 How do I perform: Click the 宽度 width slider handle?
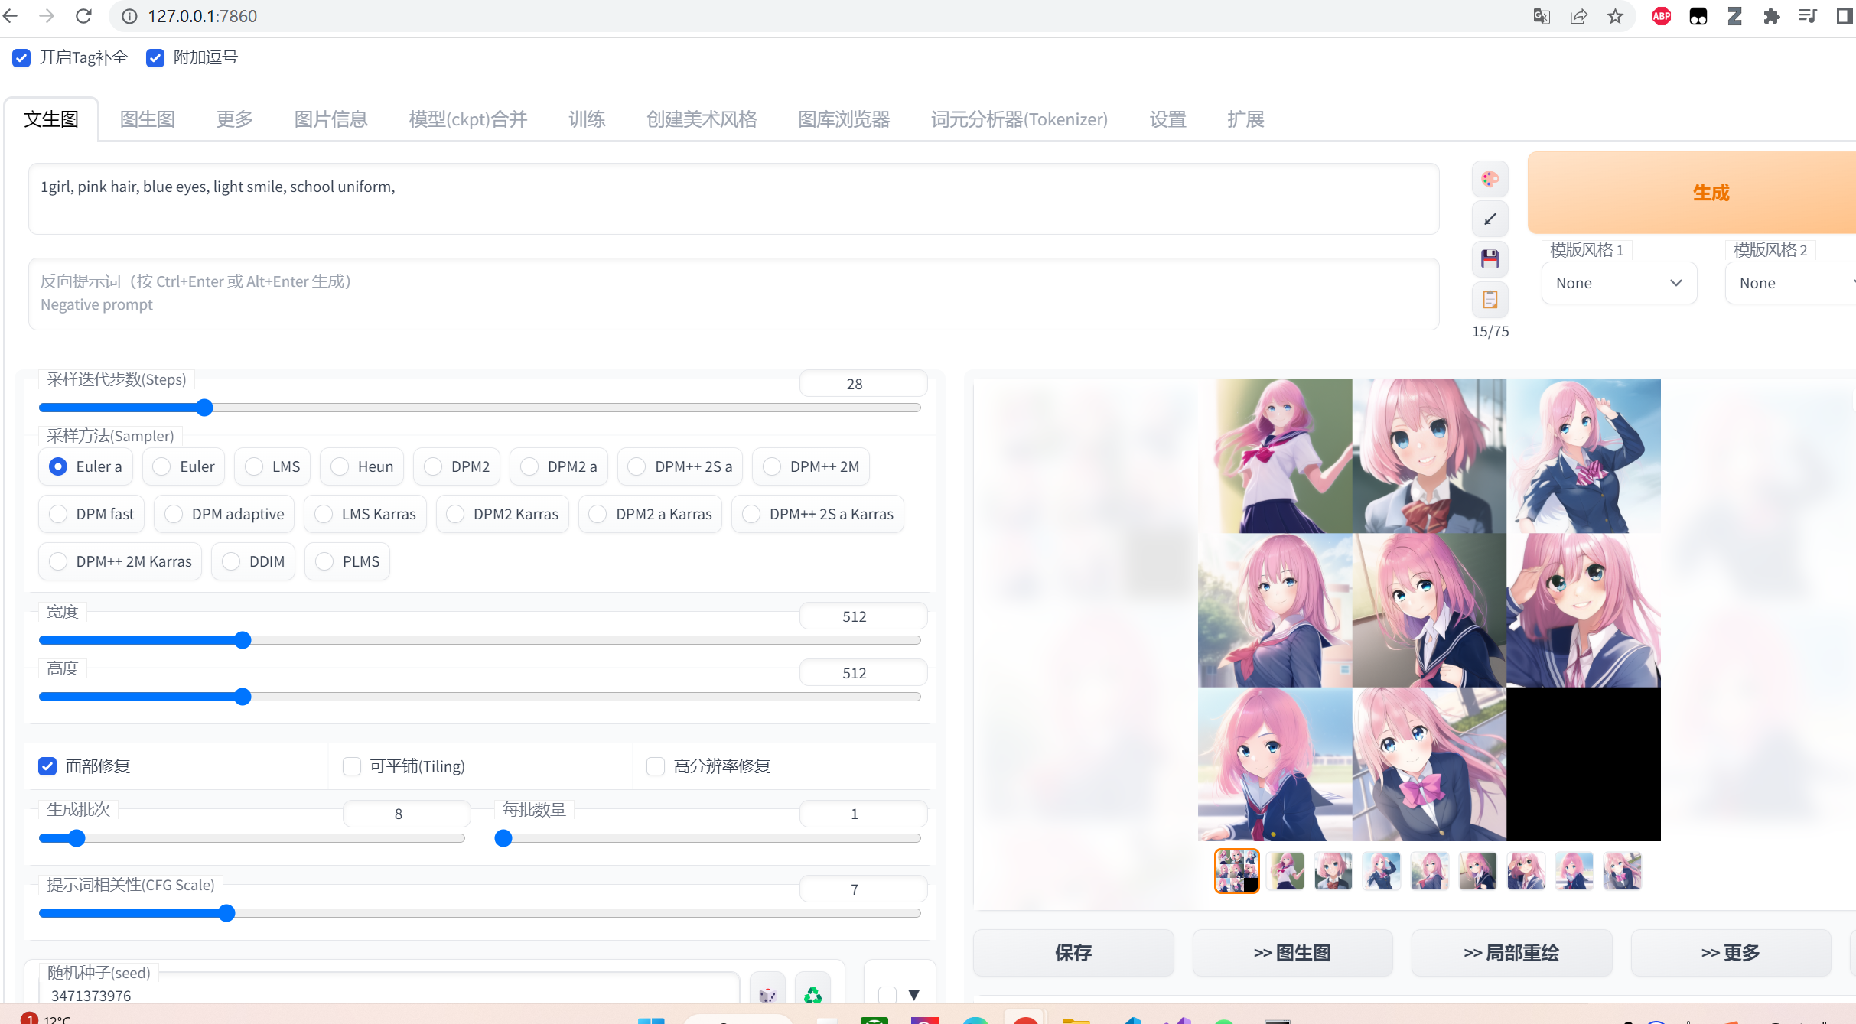(243, 640)
